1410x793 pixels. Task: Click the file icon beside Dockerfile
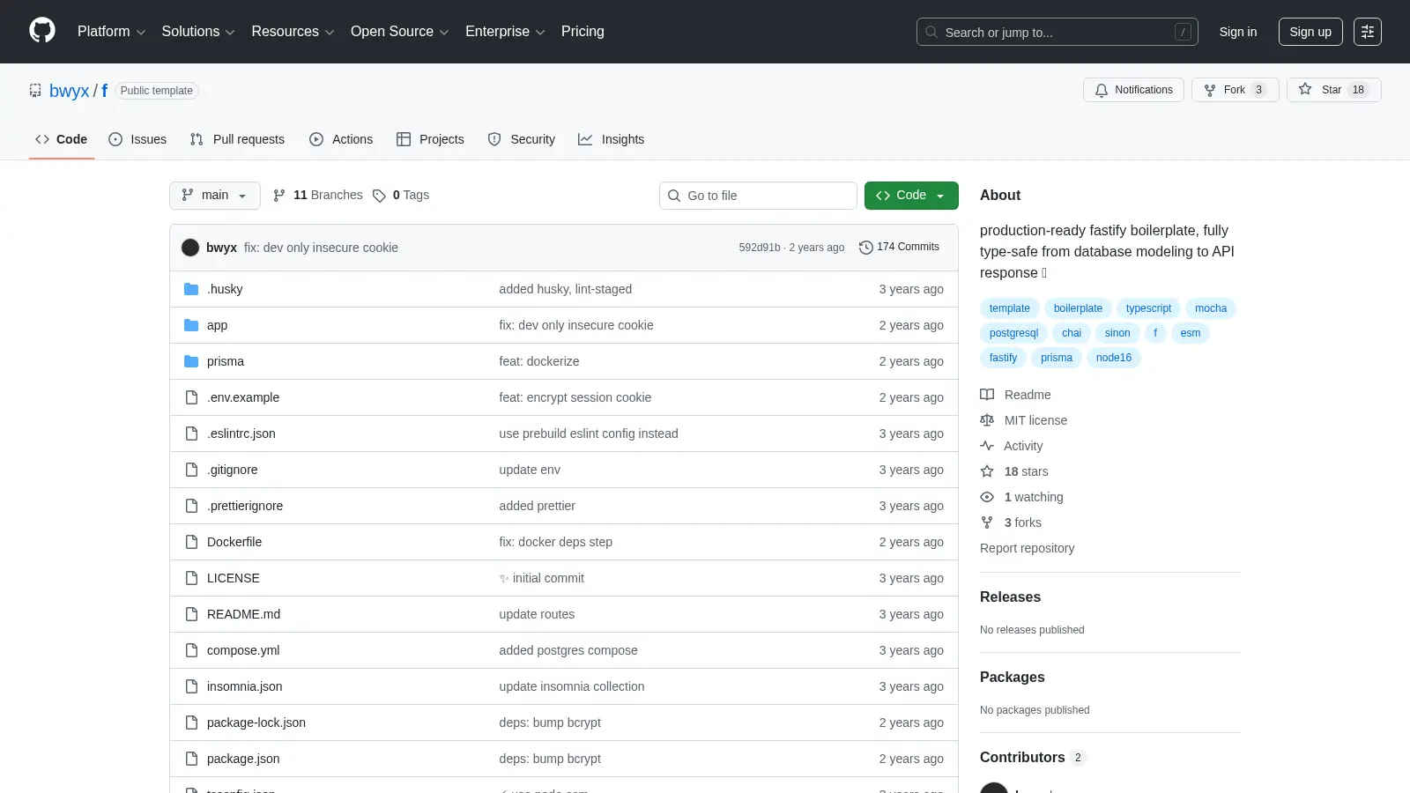(191, 542)
